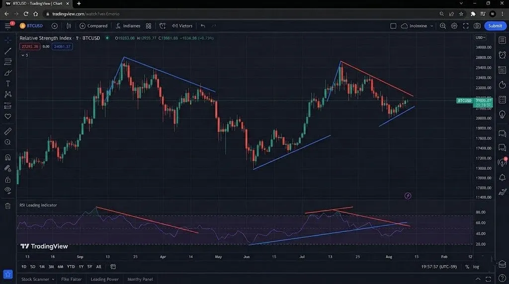Click the browser address bar
The image size is (509, 284).
pyautogui.click(x=240, y=14)
